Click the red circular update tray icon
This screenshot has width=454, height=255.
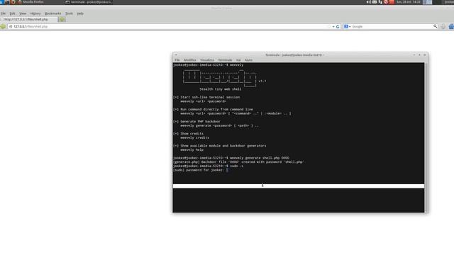386,2
